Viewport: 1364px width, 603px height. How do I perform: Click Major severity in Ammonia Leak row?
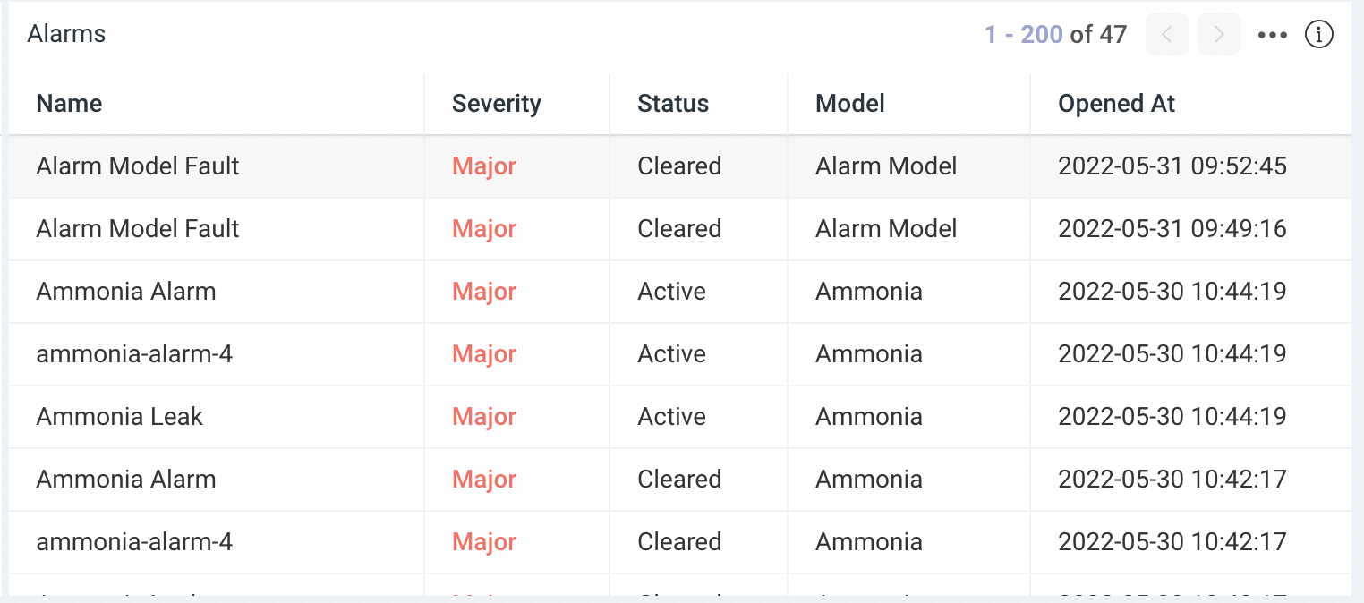coord(484,417)
